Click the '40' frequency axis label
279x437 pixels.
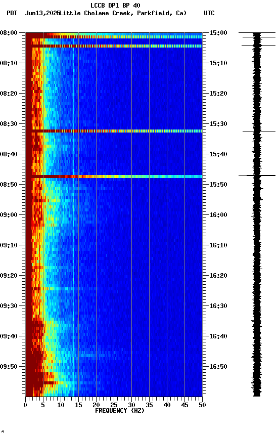167,405
